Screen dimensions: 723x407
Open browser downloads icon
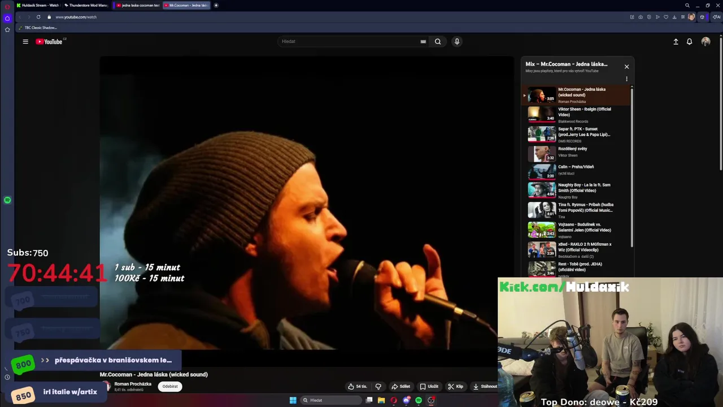(x=674, y=17)
